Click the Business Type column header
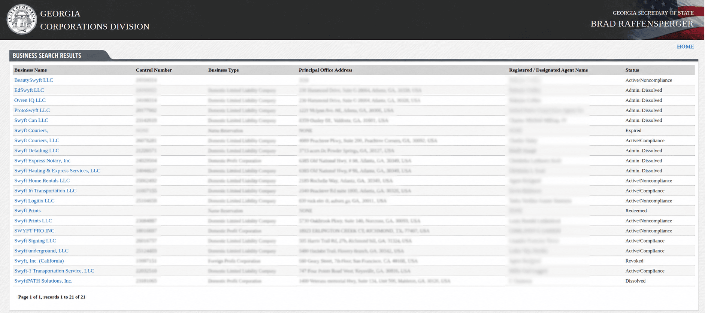The height and width of the screenshot is (313, 705). point(223,70)
